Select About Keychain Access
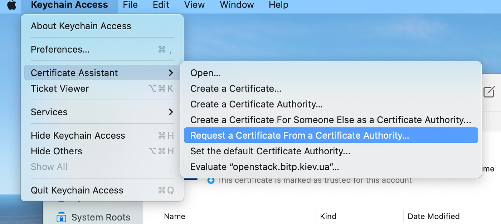 click(81, 26)
